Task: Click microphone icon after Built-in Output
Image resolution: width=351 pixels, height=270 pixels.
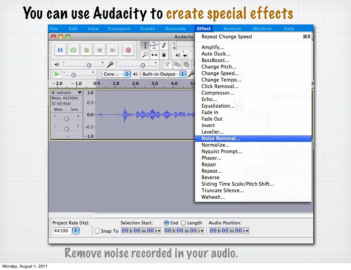Action: coord(191,74)
